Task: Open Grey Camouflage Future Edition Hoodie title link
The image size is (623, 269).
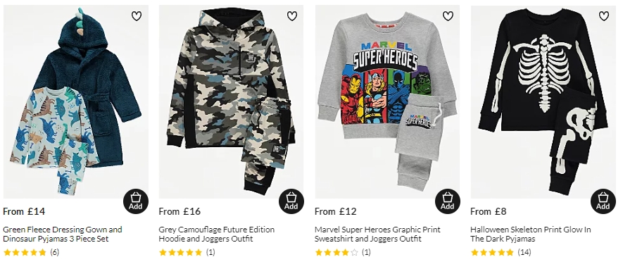Action: pyautogui.click(x=217, y=234)
